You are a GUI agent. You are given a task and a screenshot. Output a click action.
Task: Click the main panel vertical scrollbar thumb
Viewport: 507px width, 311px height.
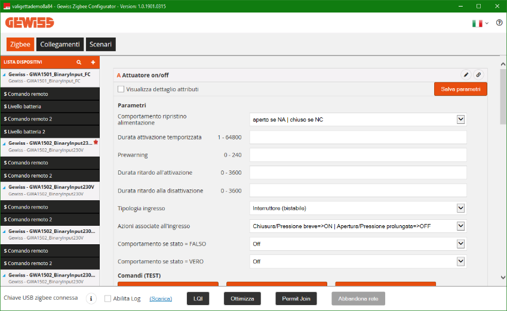pyautogui.click(x=503, y=96)
